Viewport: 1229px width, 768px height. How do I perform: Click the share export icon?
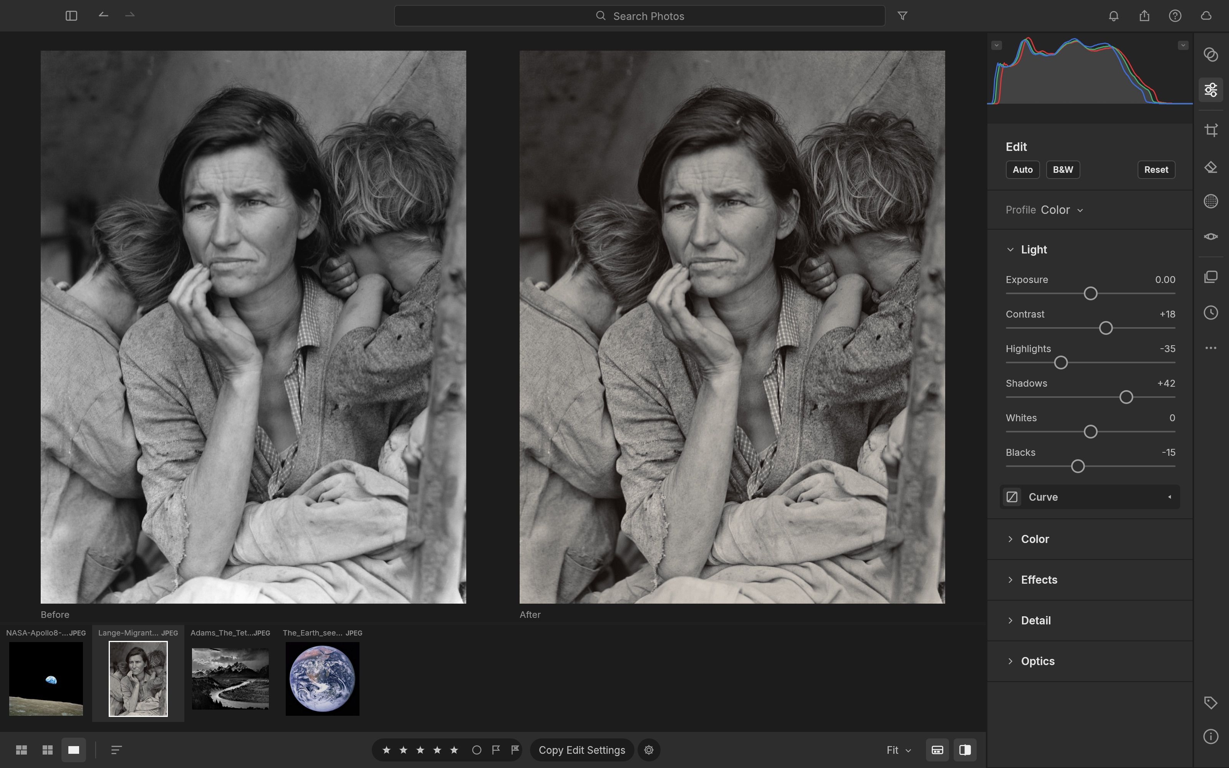click(1144, 16)
